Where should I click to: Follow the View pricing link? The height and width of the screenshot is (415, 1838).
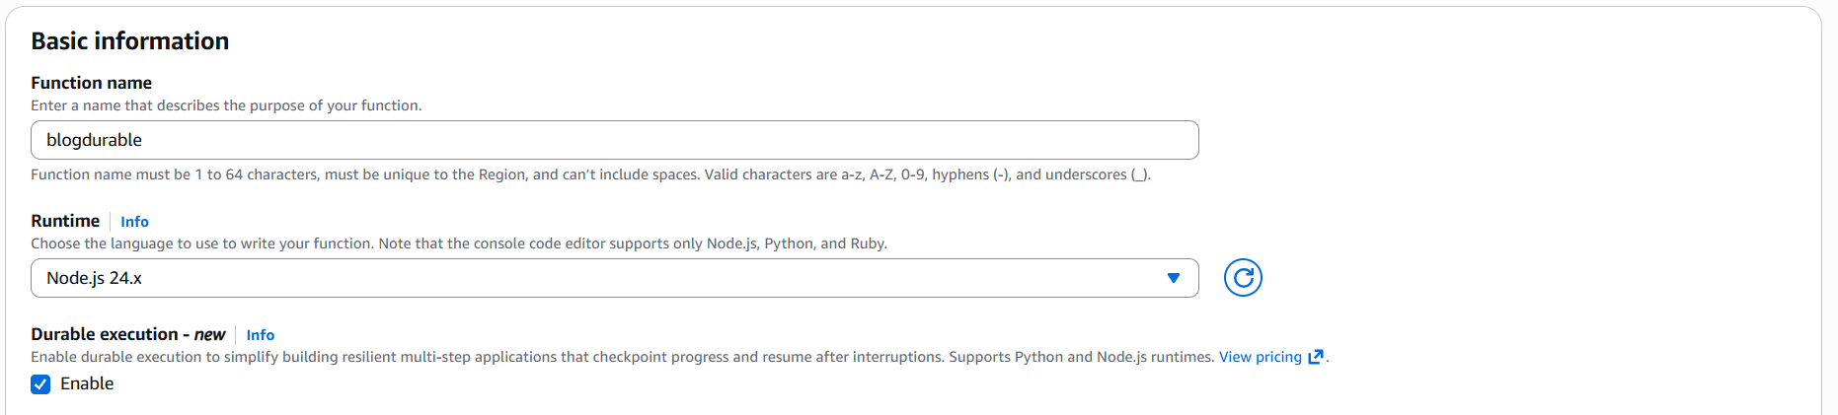point(1260,357)
